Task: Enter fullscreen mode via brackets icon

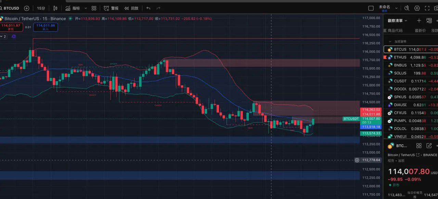Action: coord(427,8)
